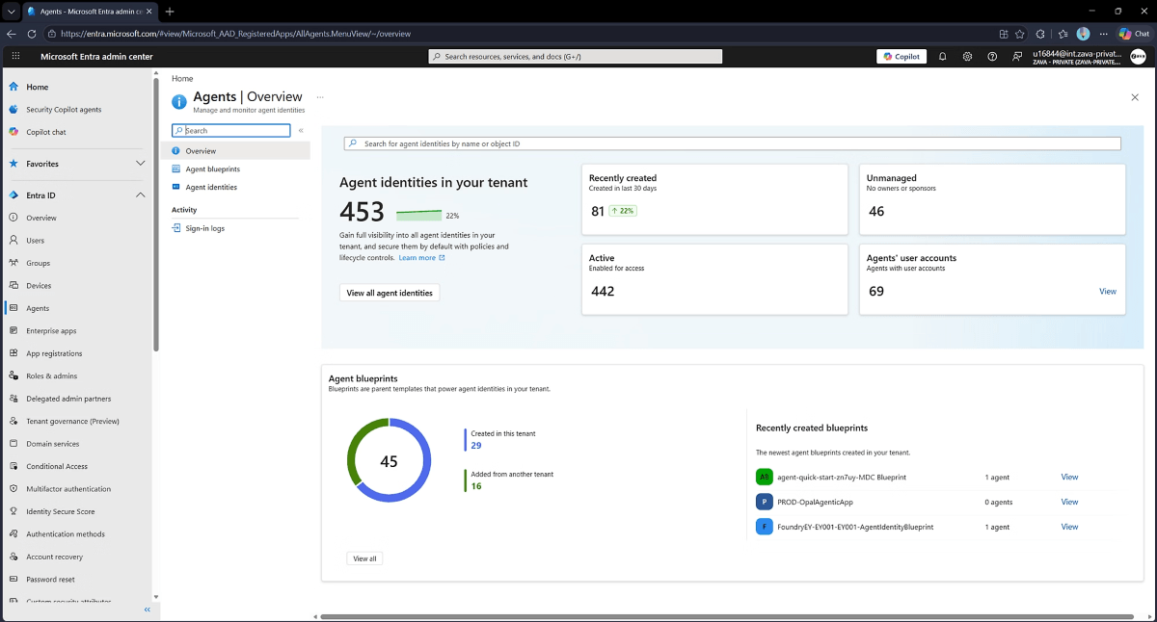Screen dimensions: 1157x622
Task: Click View for agent-quick-start blueprint
Action: point(1069,477)
